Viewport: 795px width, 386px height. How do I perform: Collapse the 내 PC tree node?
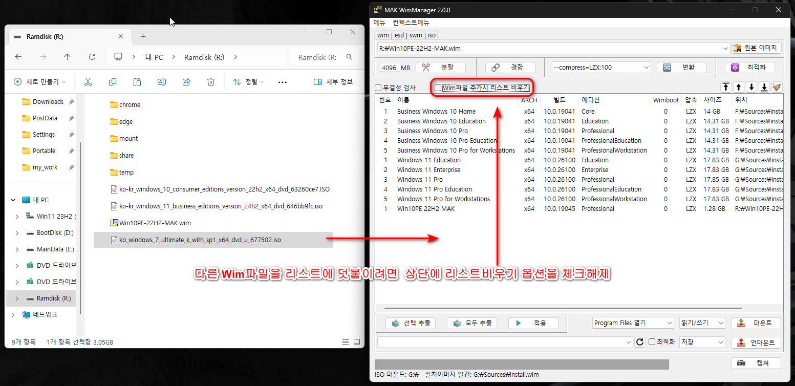tap(13, 200)
